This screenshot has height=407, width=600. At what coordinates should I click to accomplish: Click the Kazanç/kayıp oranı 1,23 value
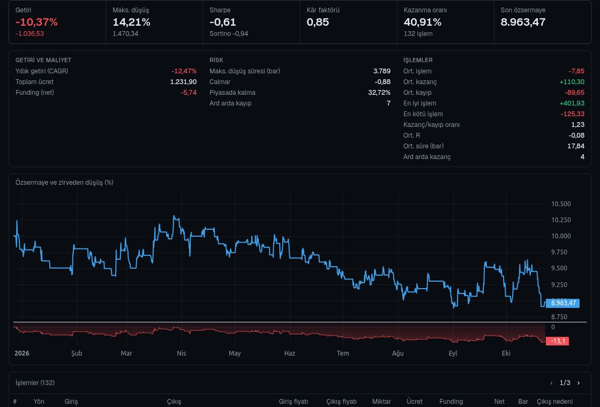click(578, 125)
